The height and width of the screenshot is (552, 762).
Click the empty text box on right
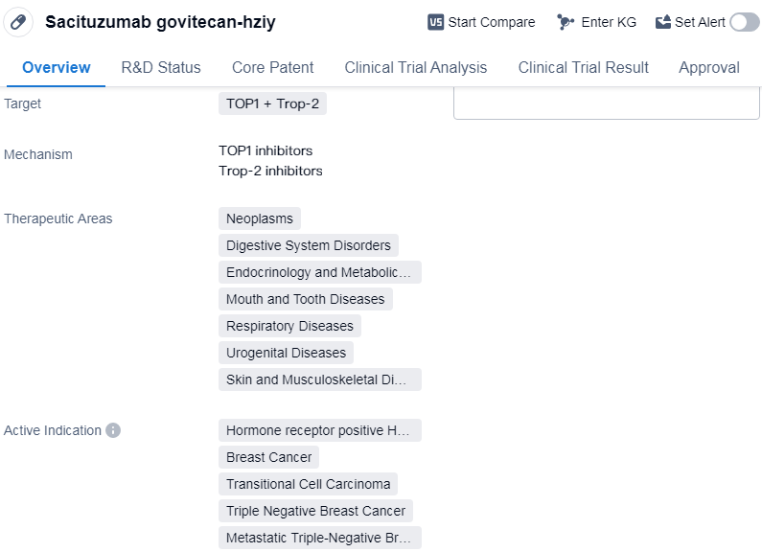(606, 103)
